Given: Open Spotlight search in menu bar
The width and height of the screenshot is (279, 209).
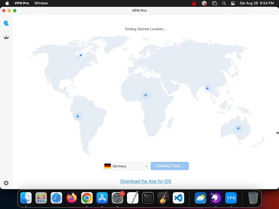Looking at the screenshot, I should (224, 3).
